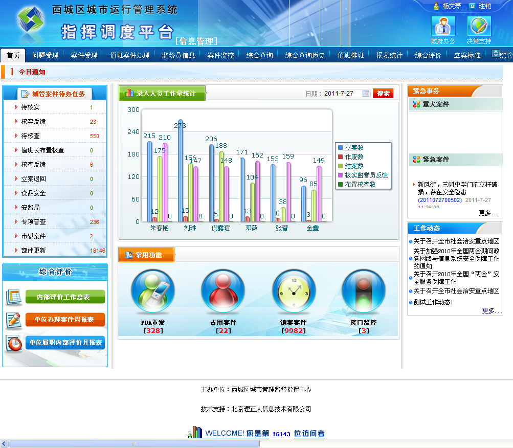This screenshot has width=513, height=448.
Task: Open the 案件受理 menu
Action: pyautogui.click(x=84, y=55)
